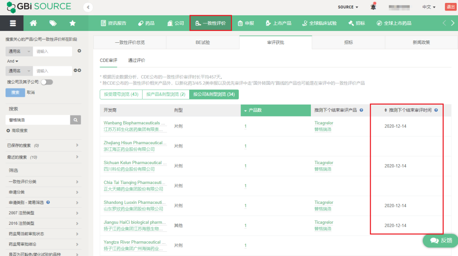
Task: Open the hamburger menu
Action: point(13,23)
